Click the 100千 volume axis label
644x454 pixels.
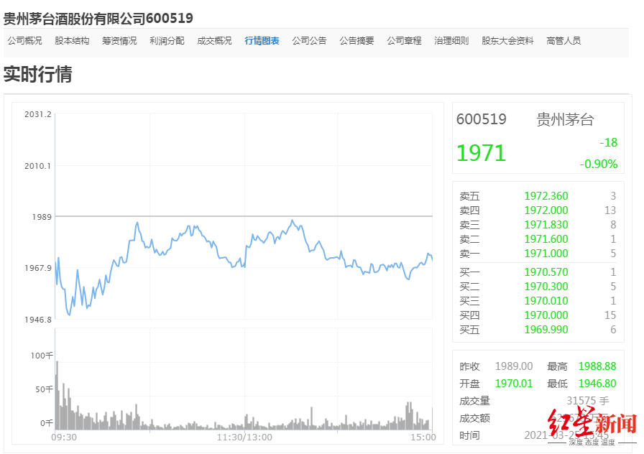coord(42,356)
